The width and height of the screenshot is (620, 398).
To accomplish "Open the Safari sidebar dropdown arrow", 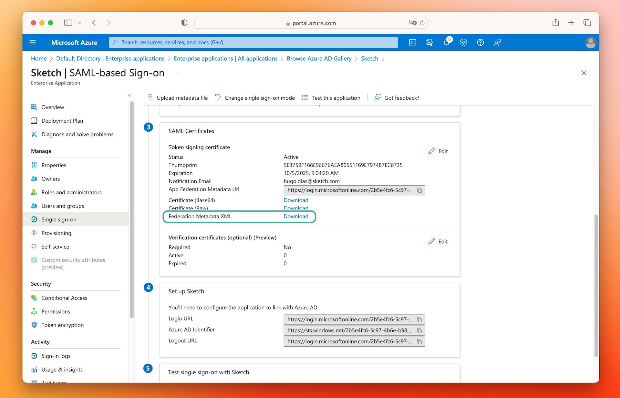I will coord(79,23).
